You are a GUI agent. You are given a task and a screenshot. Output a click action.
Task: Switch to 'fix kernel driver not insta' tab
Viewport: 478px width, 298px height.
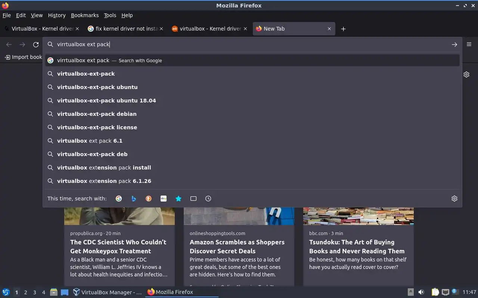125,29
